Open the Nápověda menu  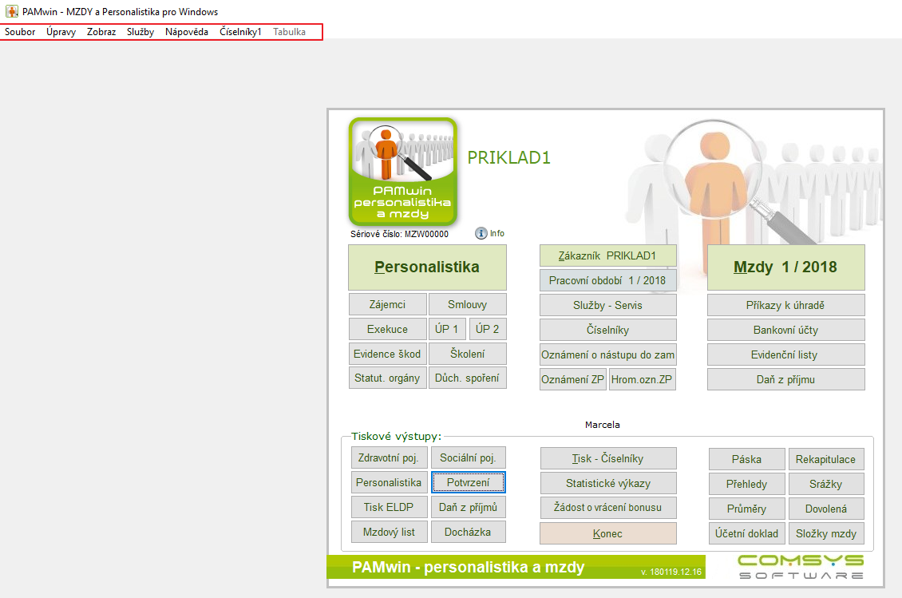(186, 32)
